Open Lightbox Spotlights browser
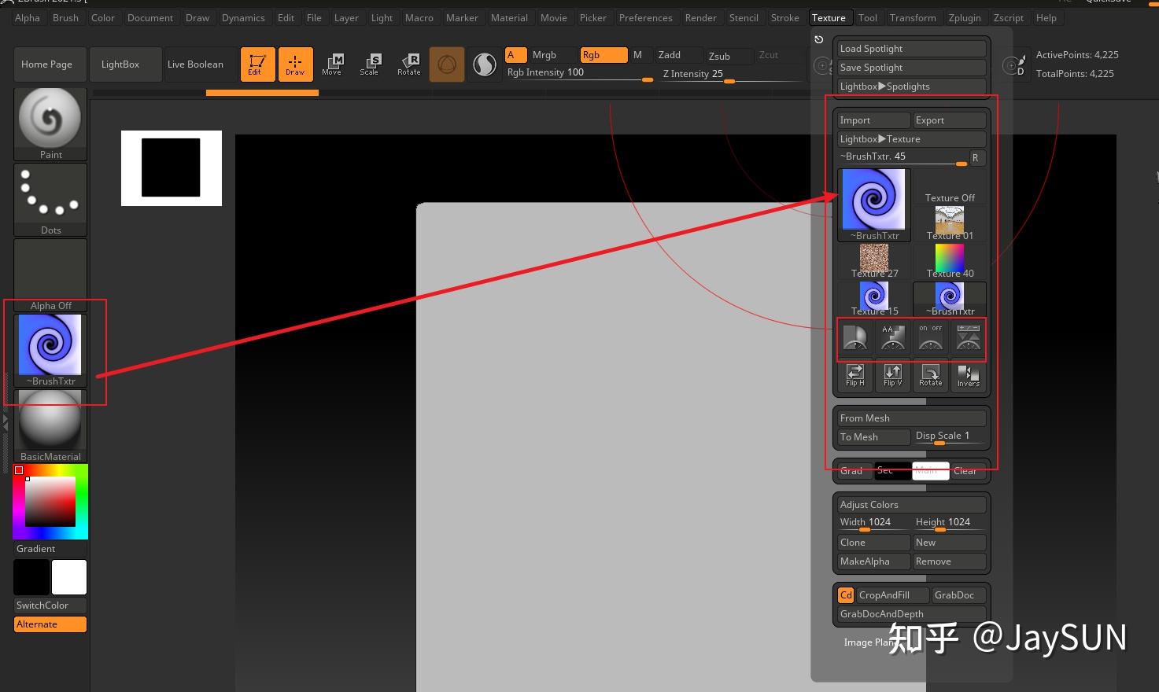Image resolution: width=1159 pixels, height=692 pixels. pos(912,86)
